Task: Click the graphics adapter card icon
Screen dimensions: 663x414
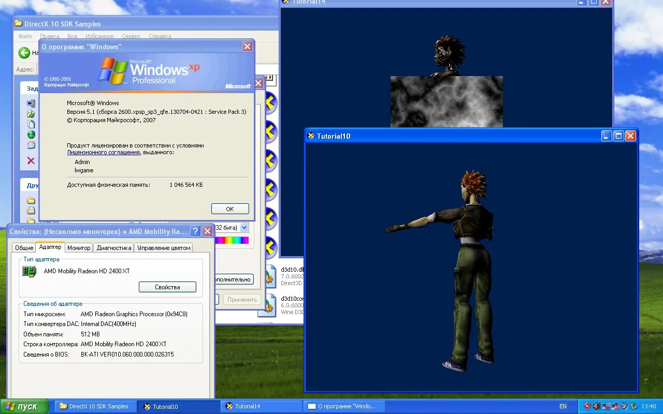Action: pos(30,271)
